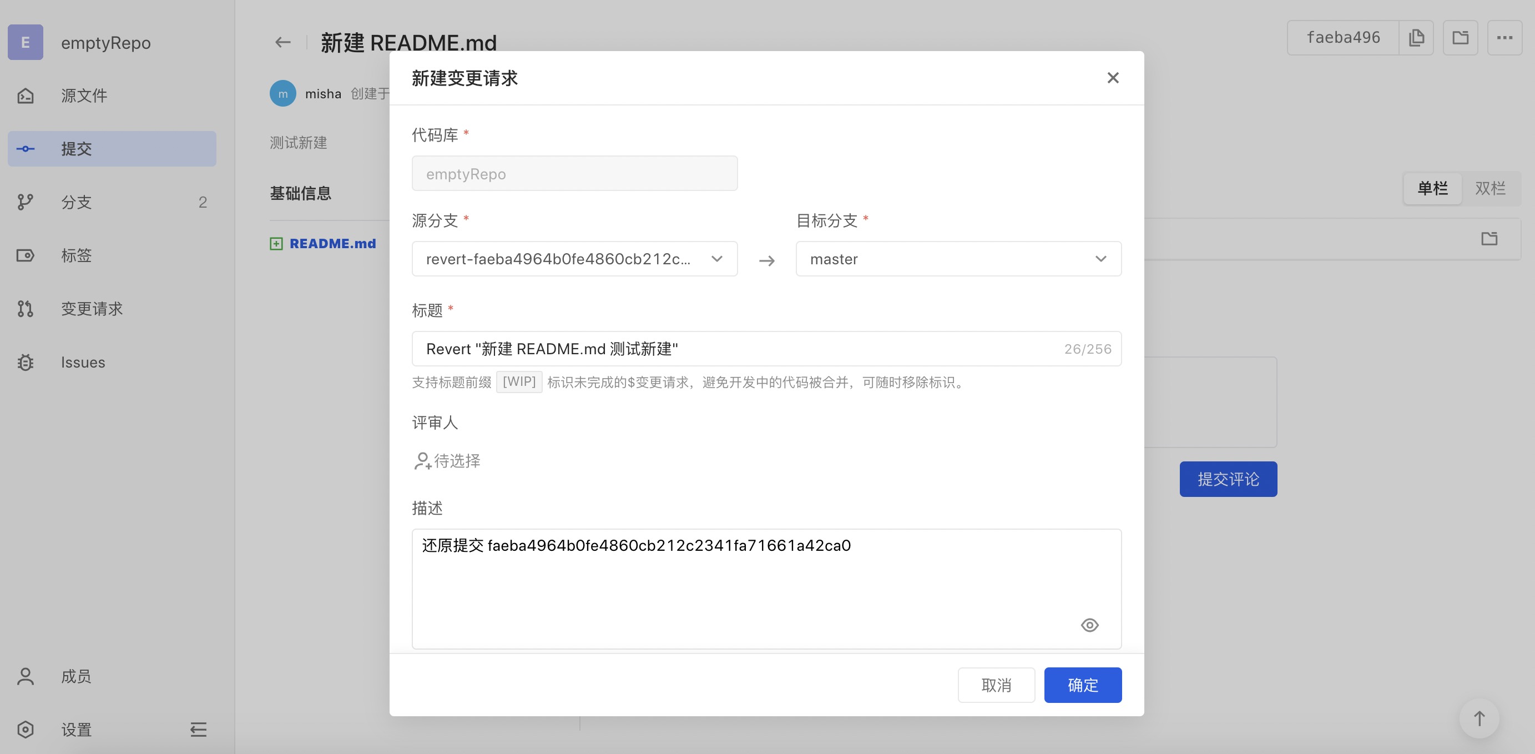The width and height of the screenshot is (1535, 754).
Task: Click the copy commit hash icon
Action: point(1416,38)
